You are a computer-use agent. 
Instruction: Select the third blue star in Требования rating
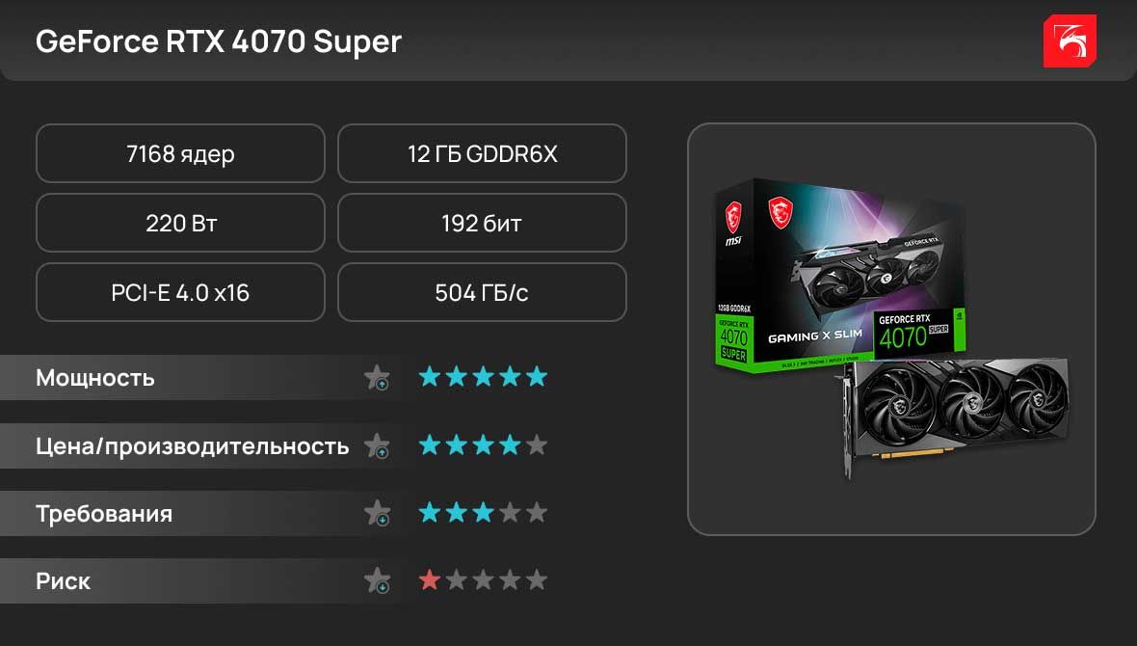coord(483,512)
